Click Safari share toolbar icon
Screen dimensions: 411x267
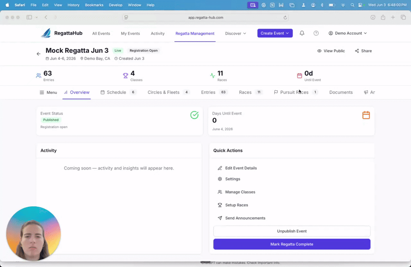click(x=383, y=17)
